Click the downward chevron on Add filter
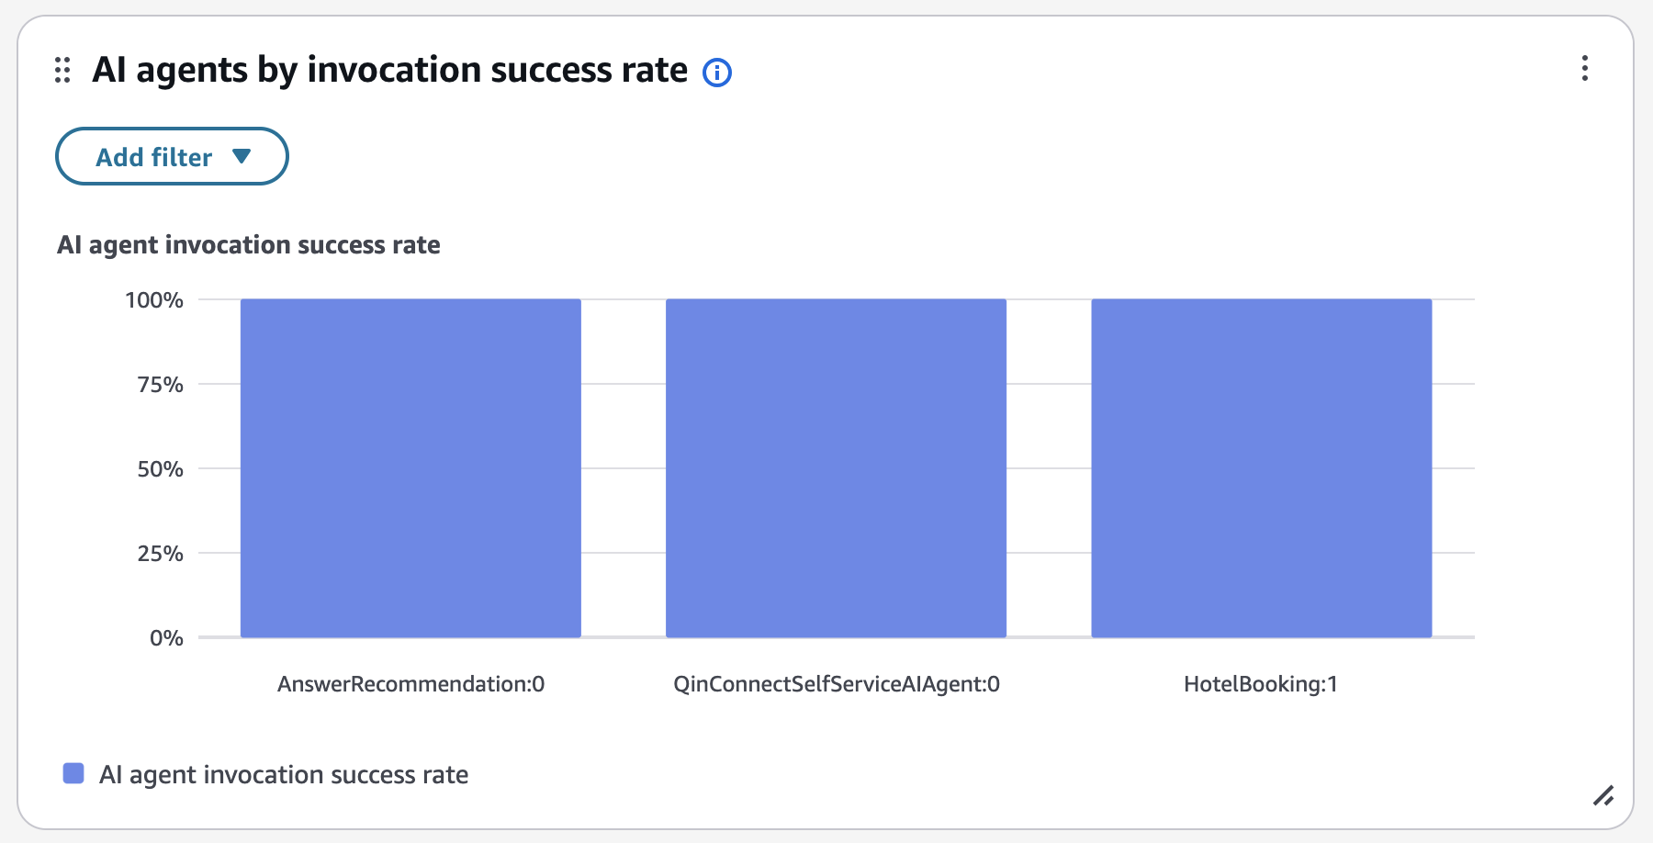This screenshot has height=843, width=1653. (242, 156)
